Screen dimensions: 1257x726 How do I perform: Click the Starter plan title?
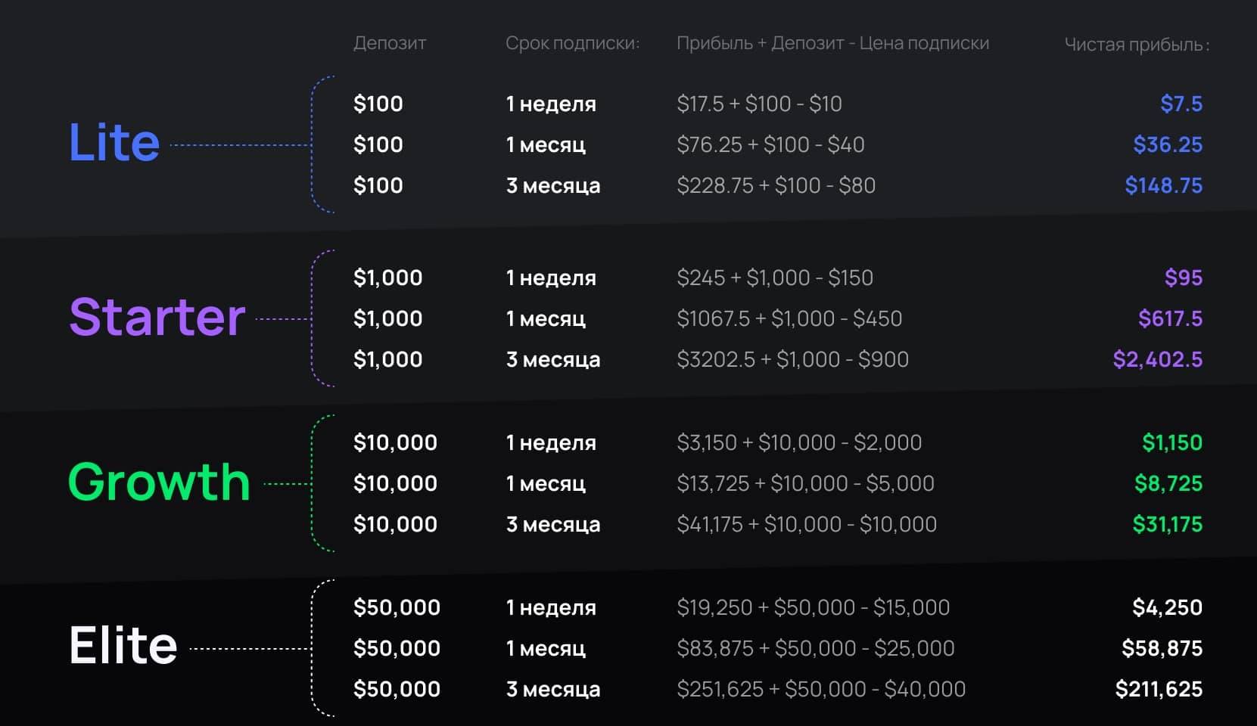tap(157, 317)
